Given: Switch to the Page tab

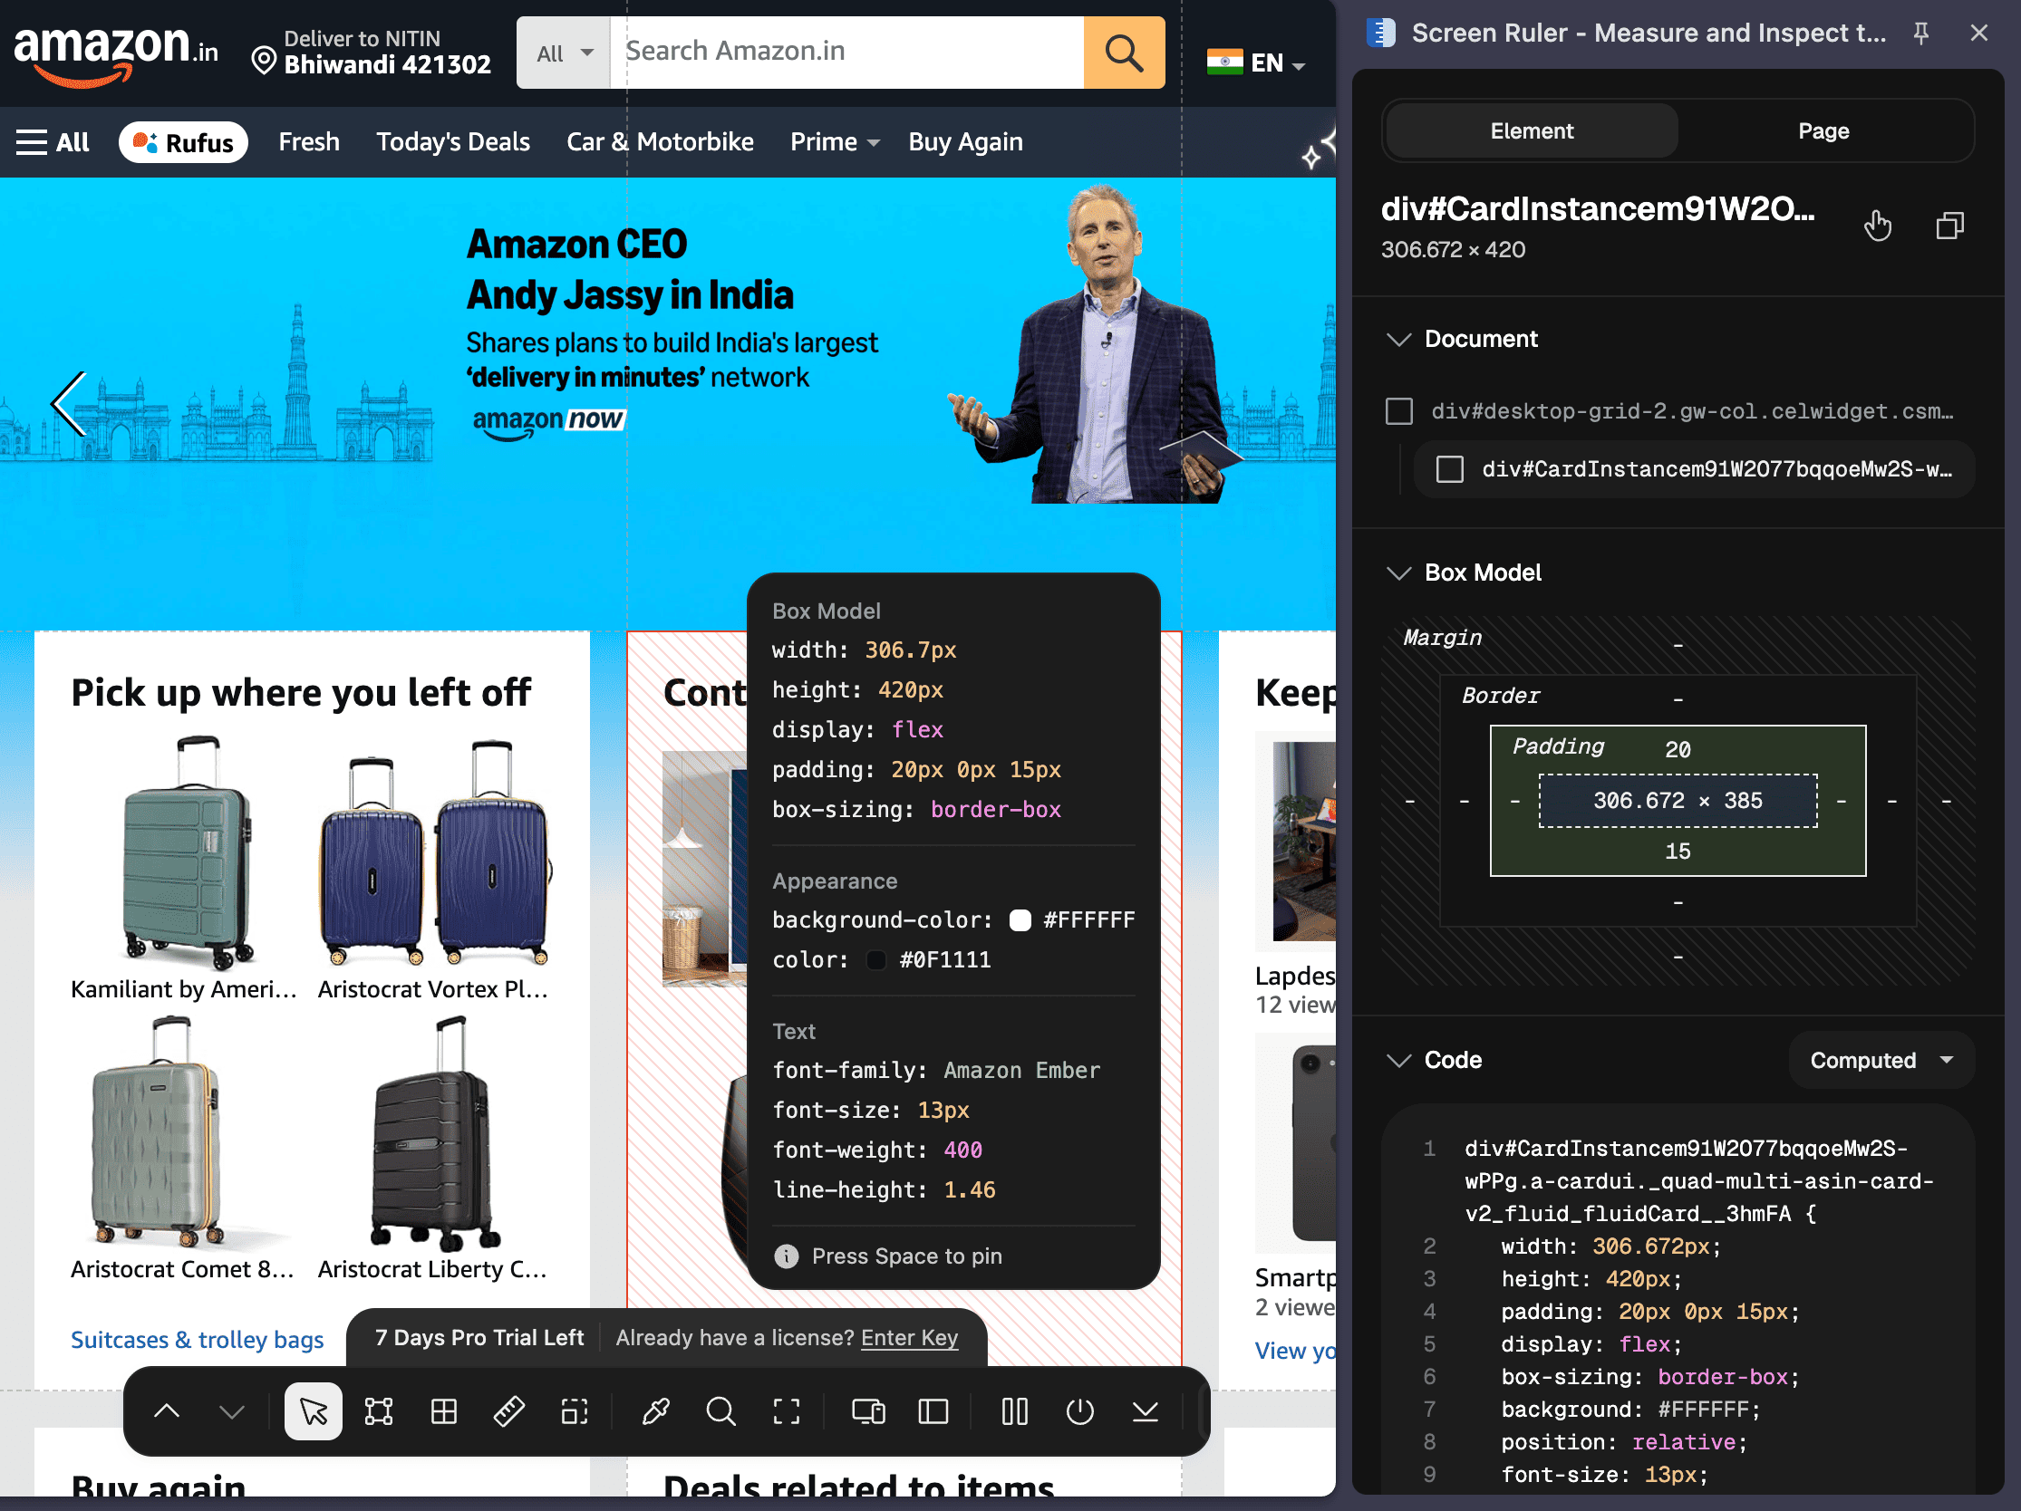Looking at the screenshot, I should tap(1823, 131).
